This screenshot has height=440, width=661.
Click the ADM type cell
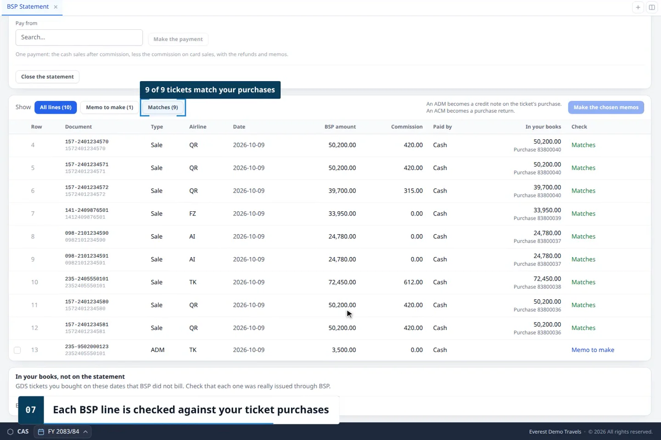click(157, 350)
